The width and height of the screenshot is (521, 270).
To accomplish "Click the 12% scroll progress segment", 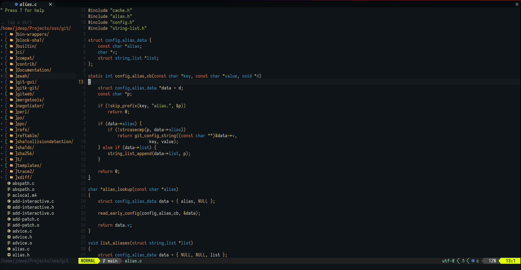I will pyautogui.click(x=492, y=261).
